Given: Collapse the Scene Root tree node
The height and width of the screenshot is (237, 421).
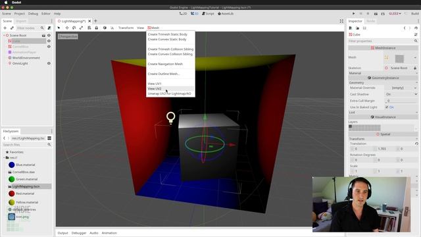Looking at the screenshot, I should (x=4, y=35).
